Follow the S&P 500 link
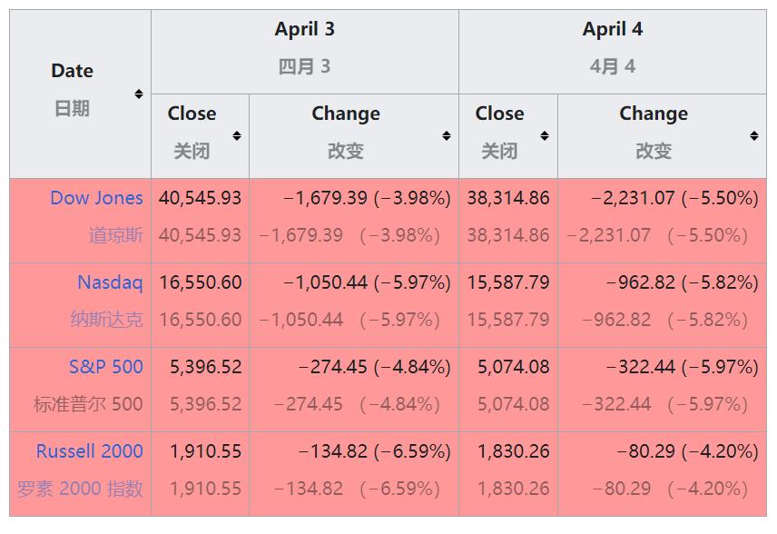 click(106, 367)
